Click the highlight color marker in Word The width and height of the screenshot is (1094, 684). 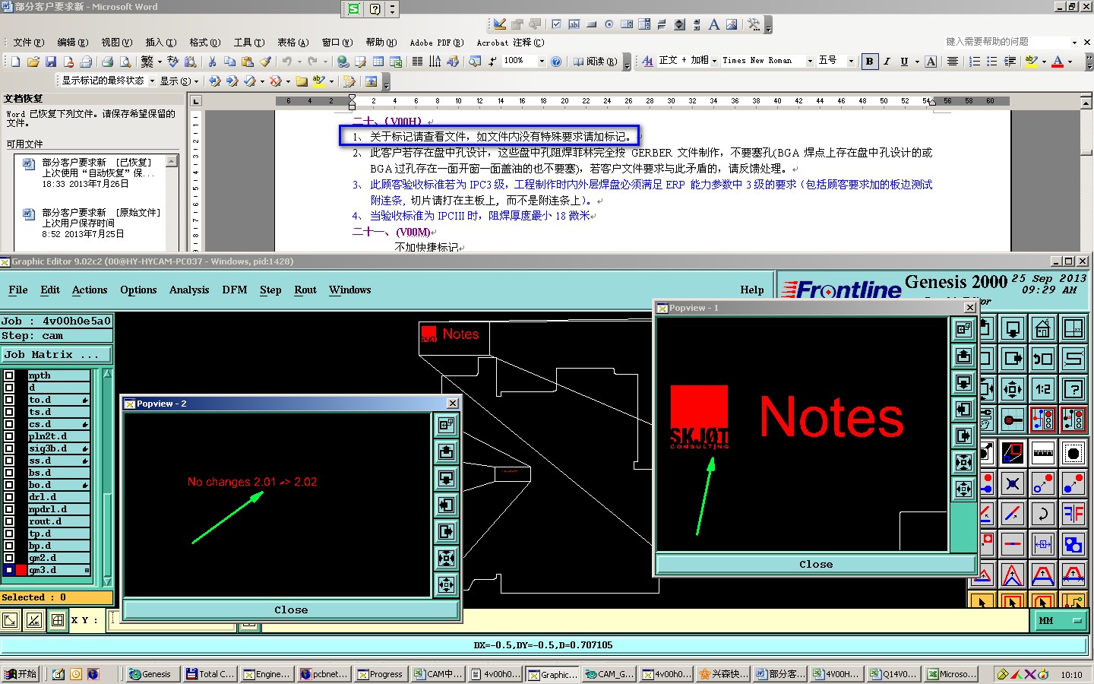tap(1031, 62)
